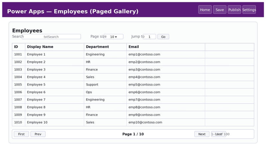Click the Page 1 / 10 indicator
This screenshot has height=152, width=266.
coord(133,134)
